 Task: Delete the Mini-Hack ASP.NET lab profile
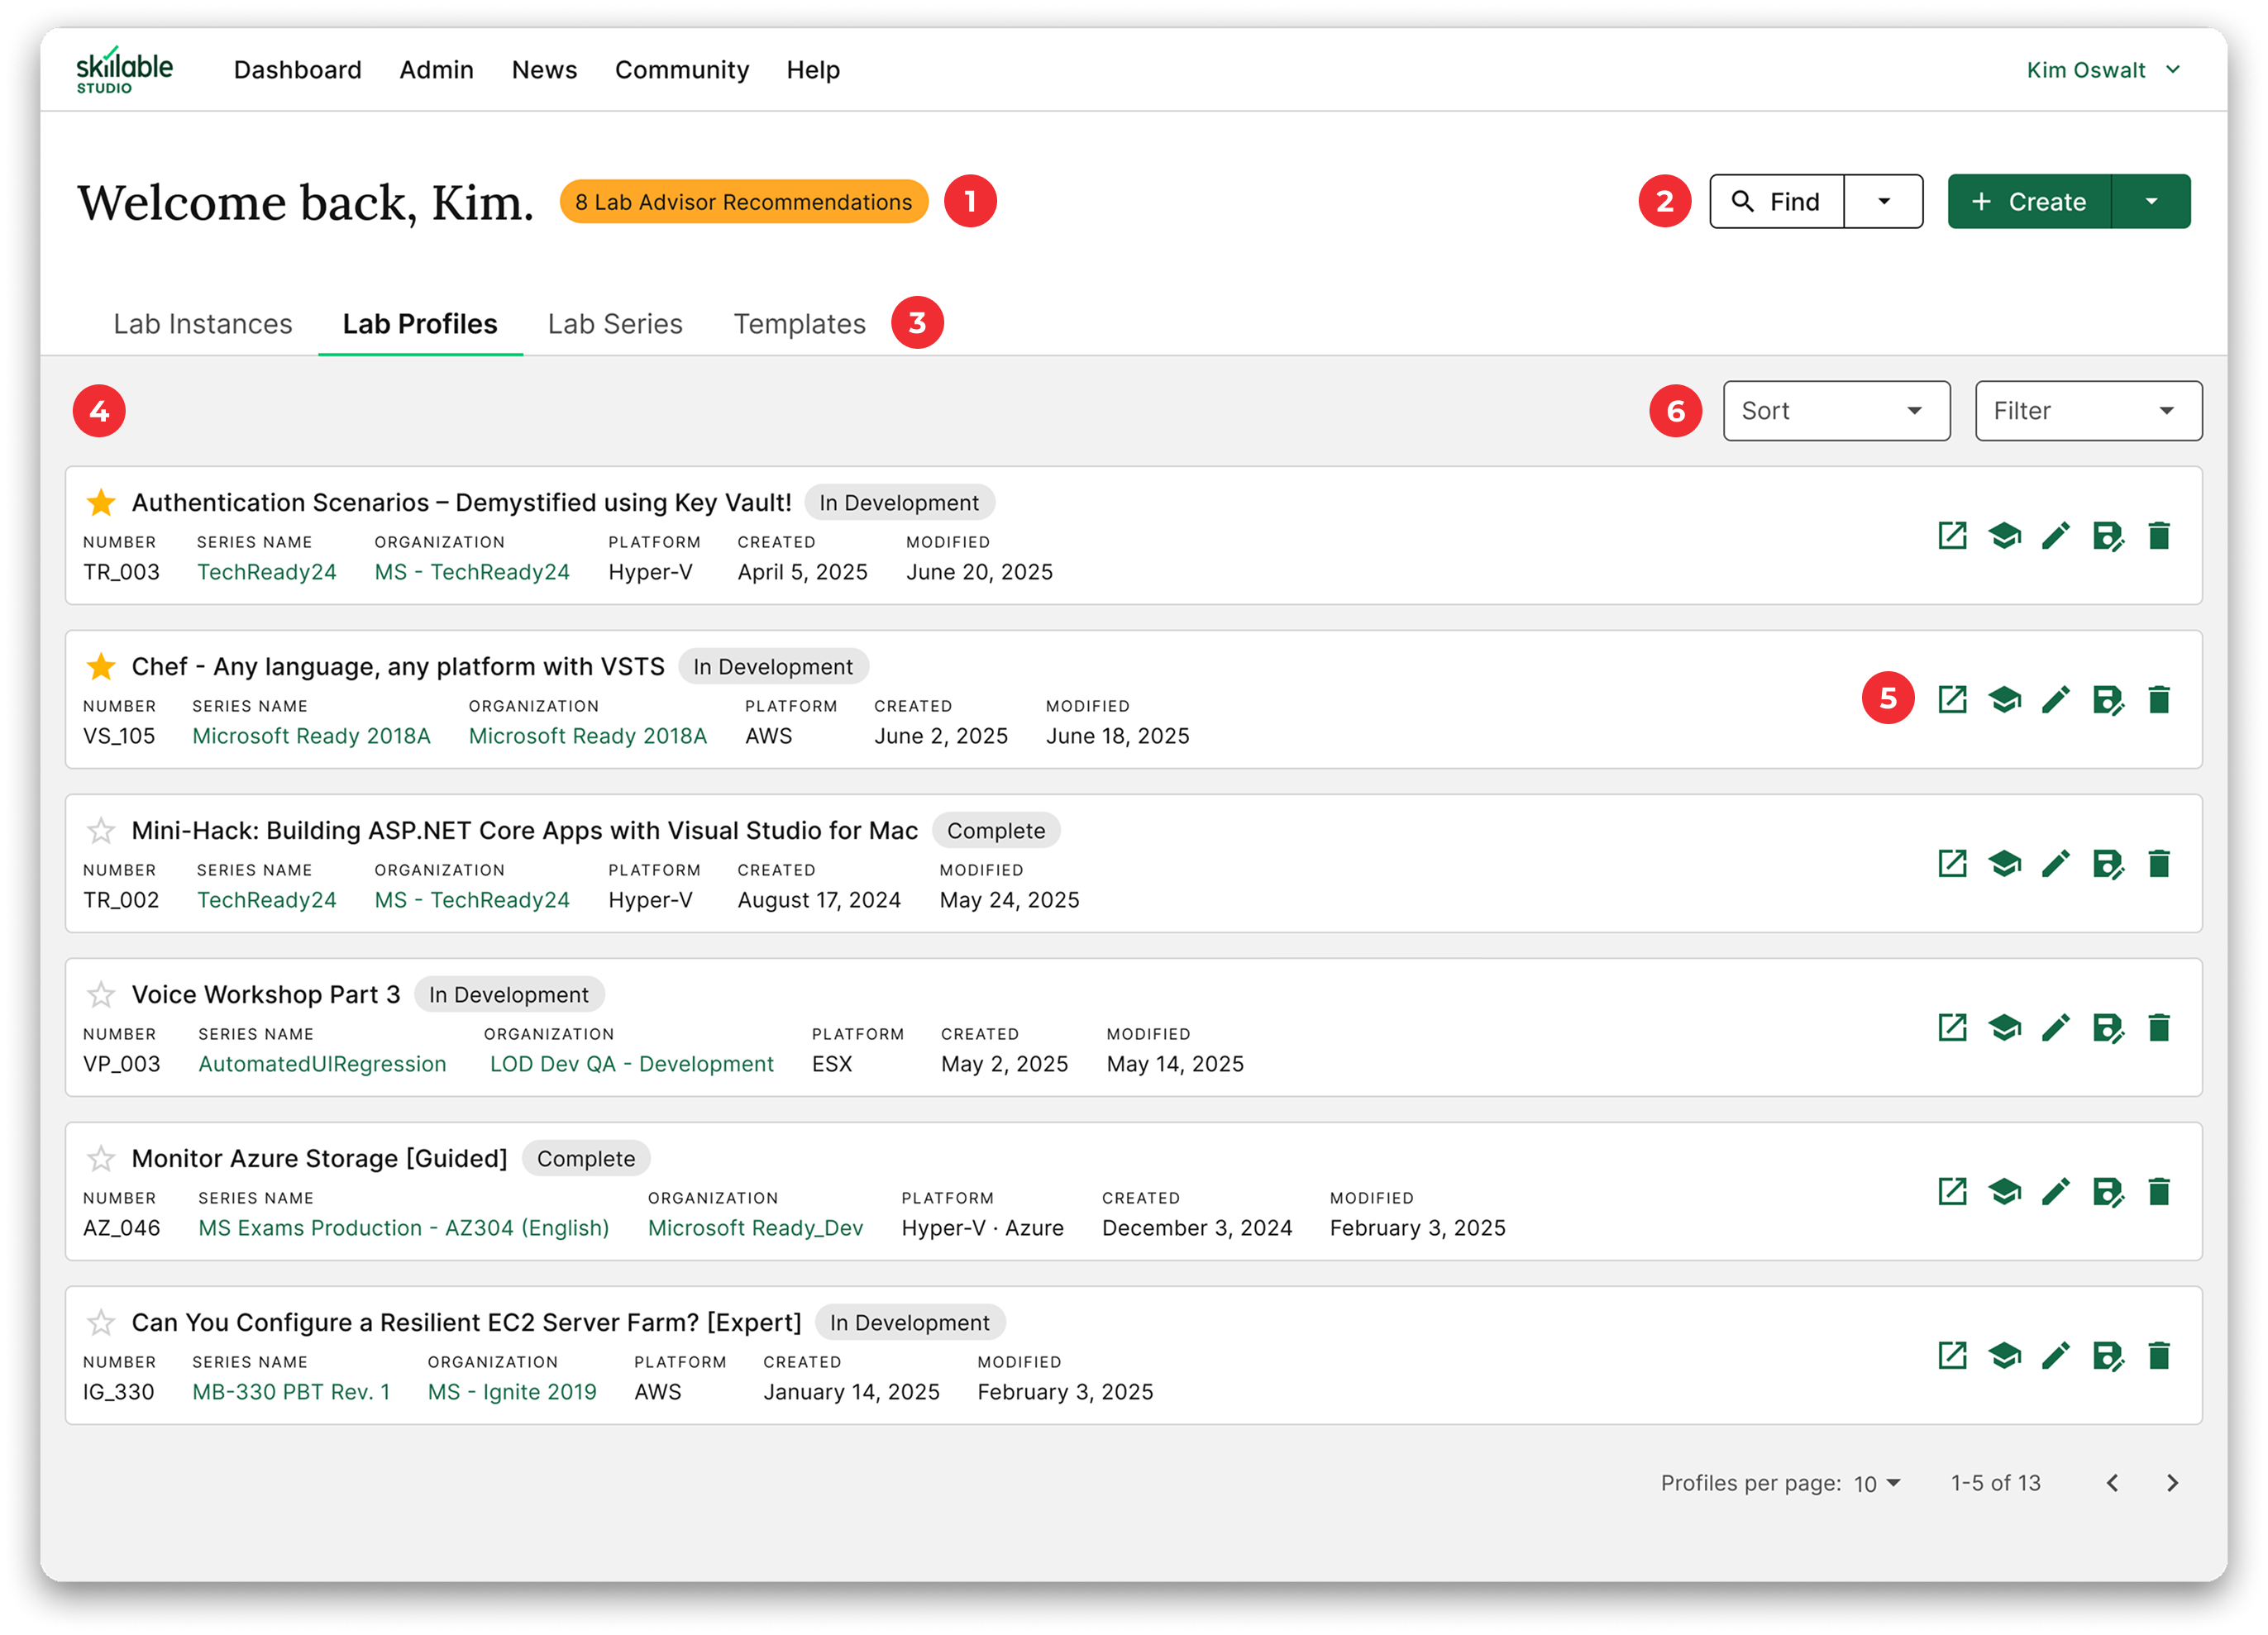click(x=2159, y=864)
